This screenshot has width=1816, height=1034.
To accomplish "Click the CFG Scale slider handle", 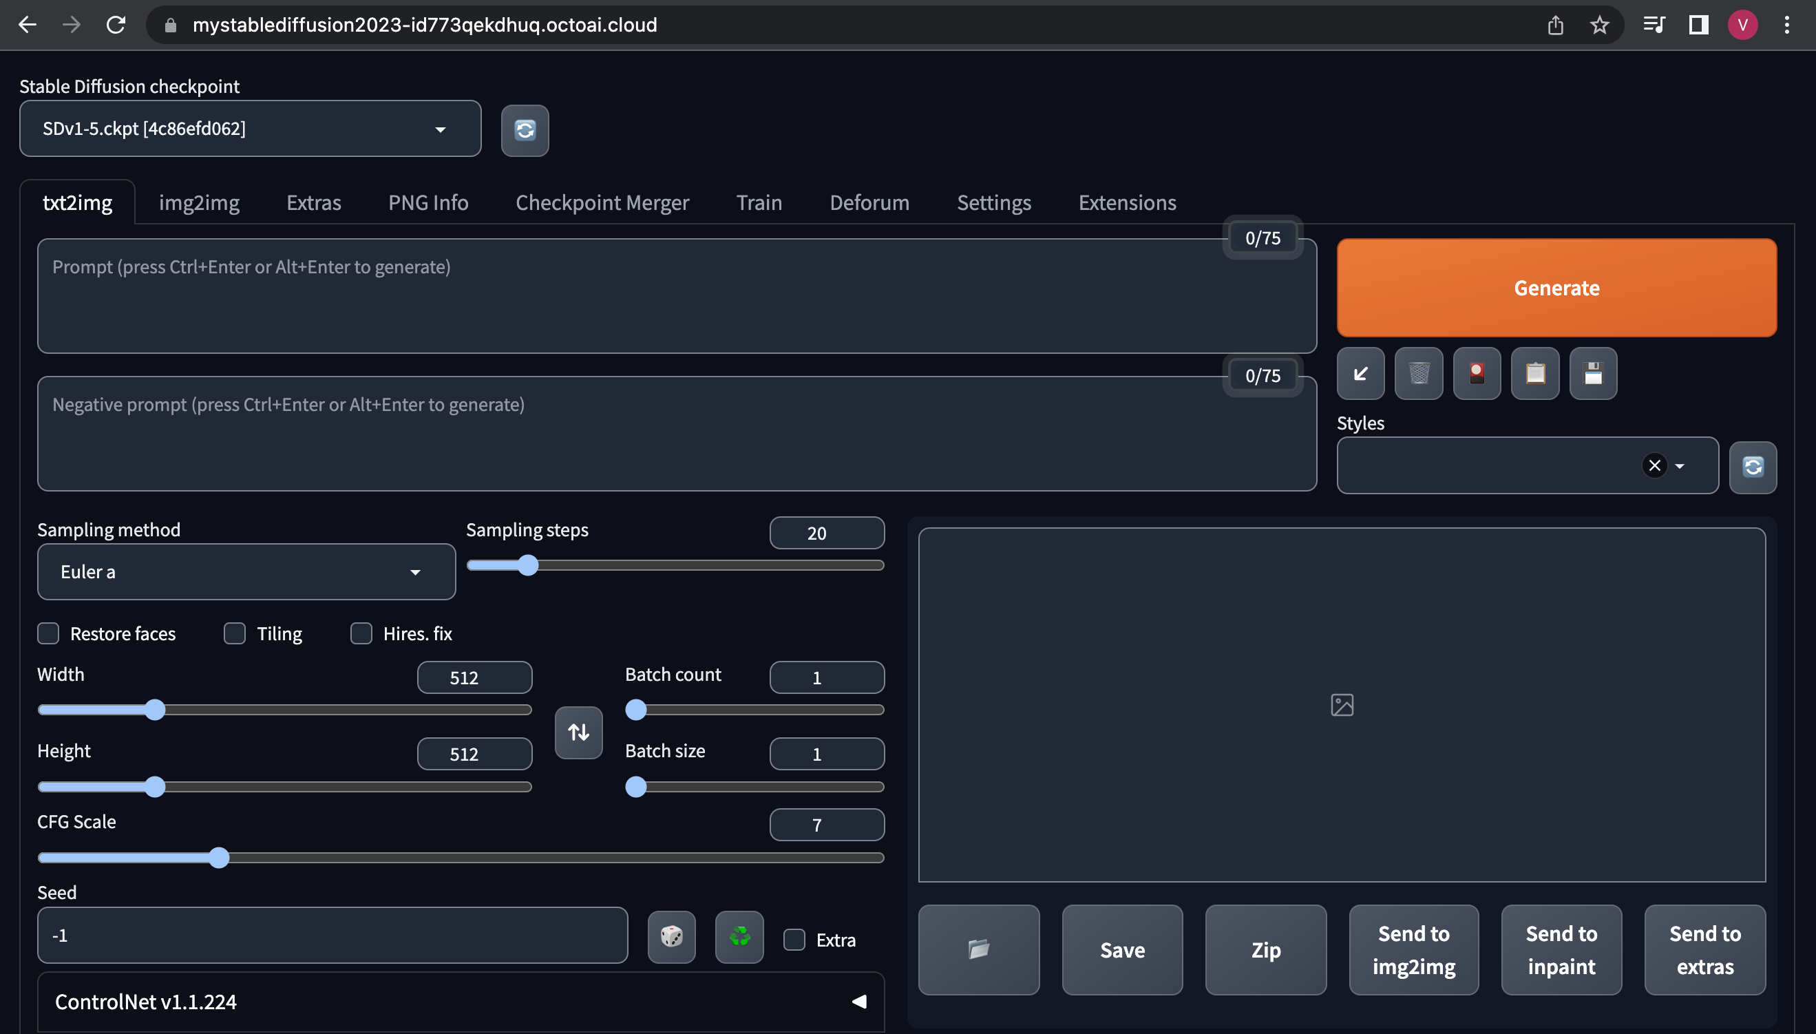I will pyautogui.click(x=220, y=858).
